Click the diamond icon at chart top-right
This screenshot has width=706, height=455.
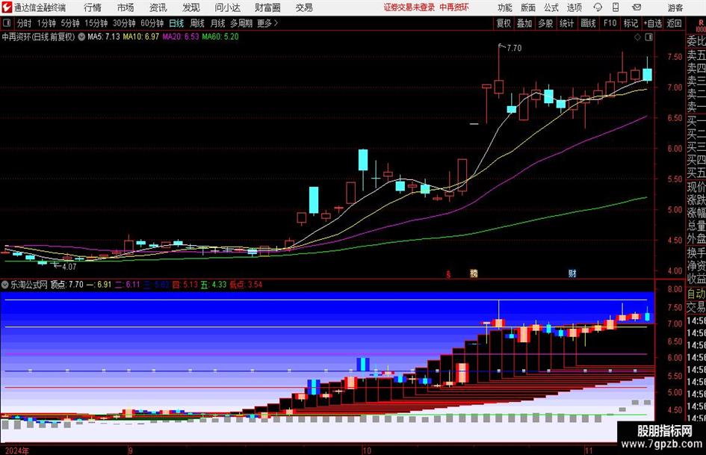tap(637, 37)
